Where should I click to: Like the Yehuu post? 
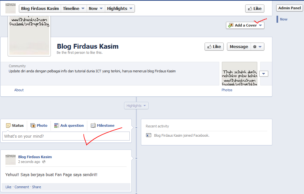8,187
